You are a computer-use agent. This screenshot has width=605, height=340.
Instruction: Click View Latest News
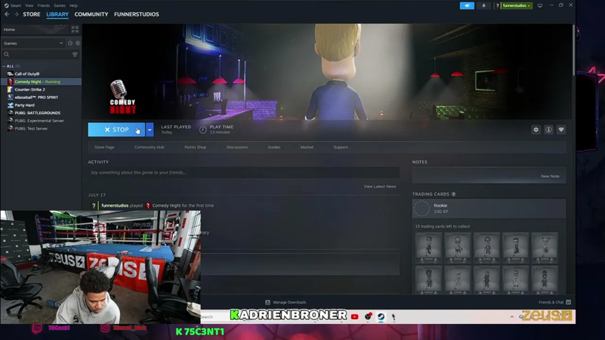click(x=380, y=187)
